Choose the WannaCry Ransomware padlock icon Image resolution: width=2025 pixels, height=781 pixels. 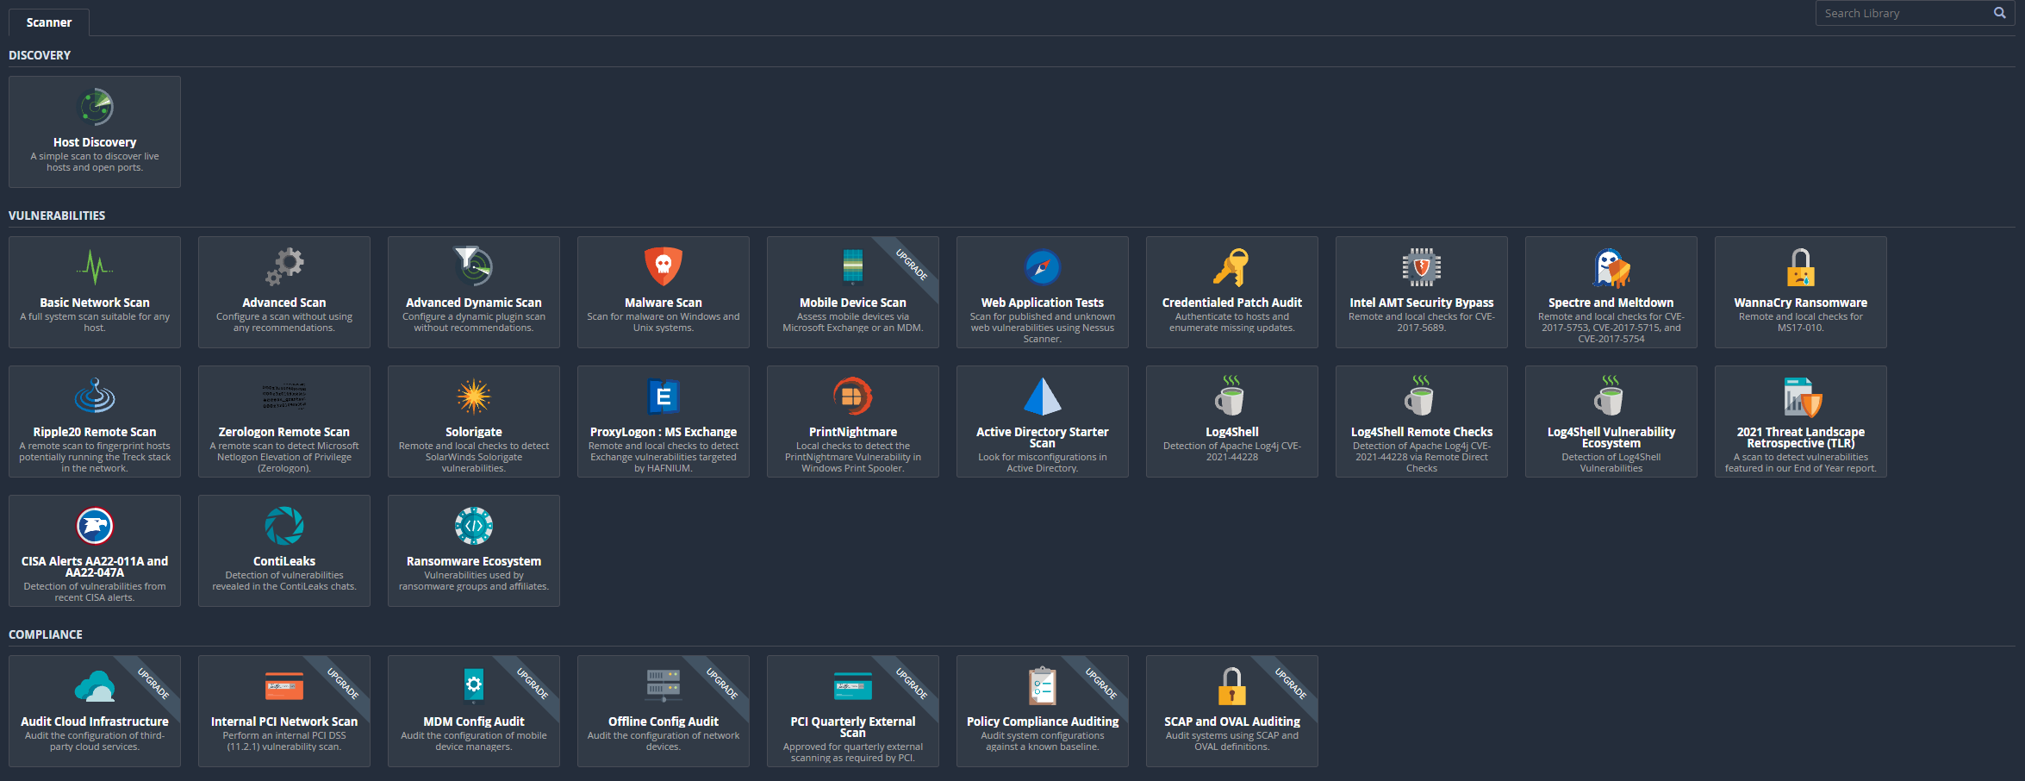(x=1801, y=267)
